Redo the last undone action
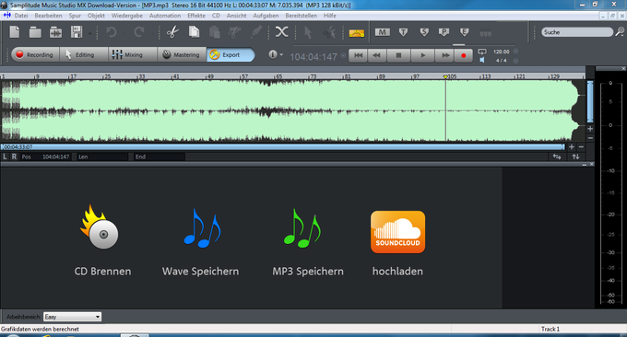Viewport: 627px width, 337px height. 138,32
